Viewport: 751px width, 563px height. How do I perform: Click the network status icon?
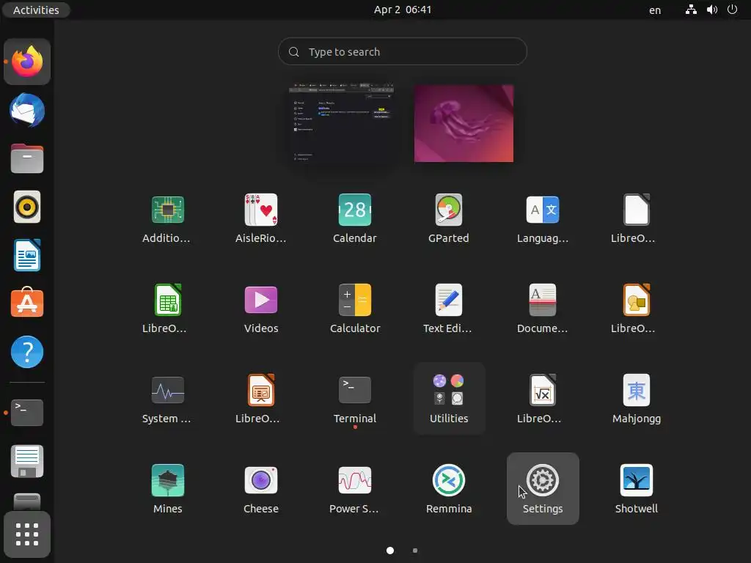[x=691, y=10]
